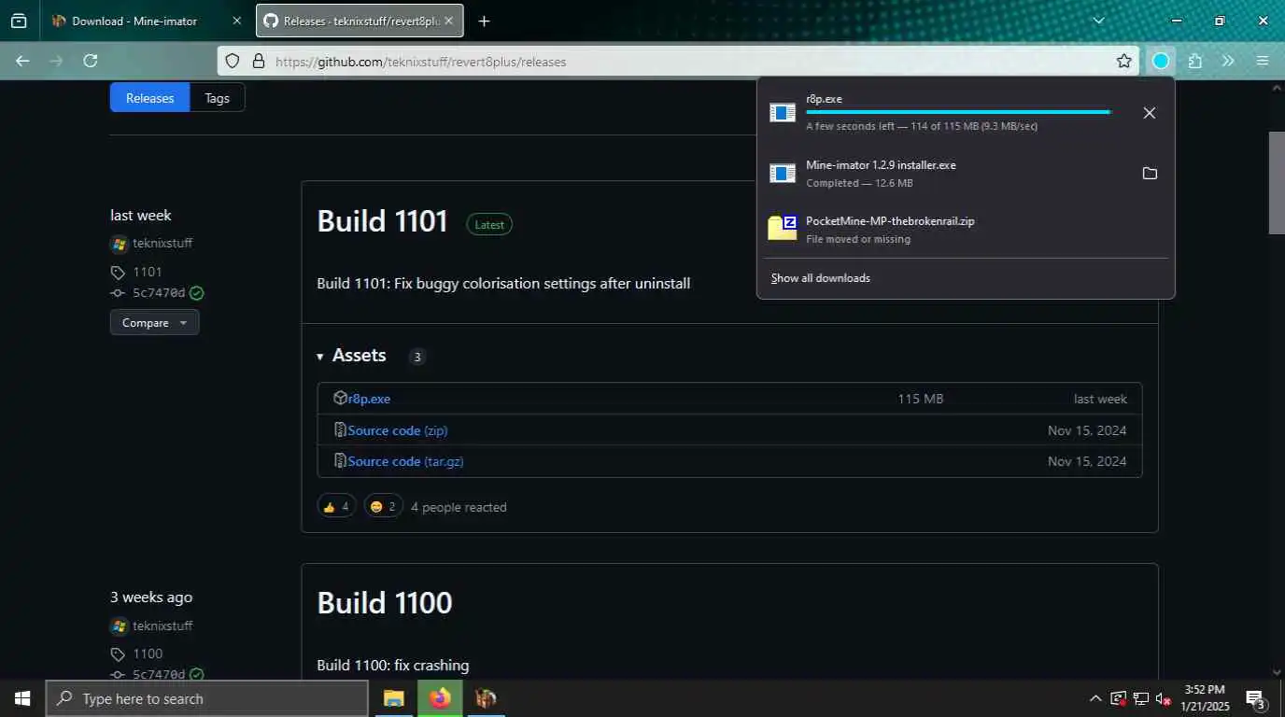Open File Explorer from taskbar
This screenshot has width=1285, height=717.
(394, 698)
